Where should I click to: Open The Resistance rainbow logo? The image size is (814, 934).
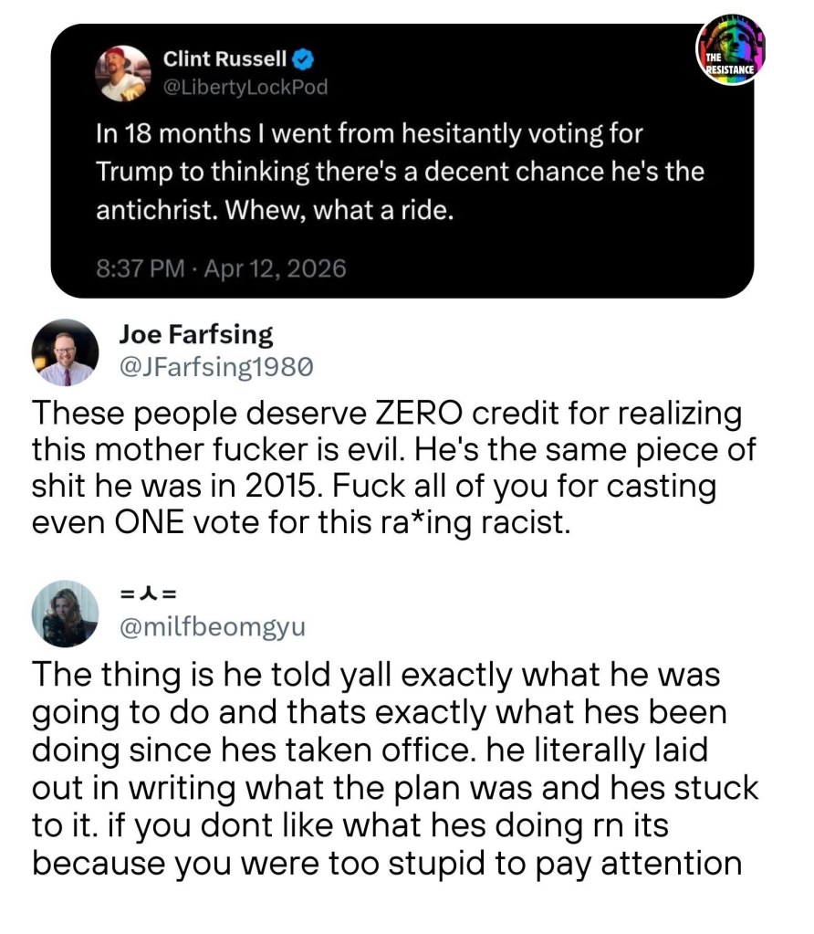730,50
